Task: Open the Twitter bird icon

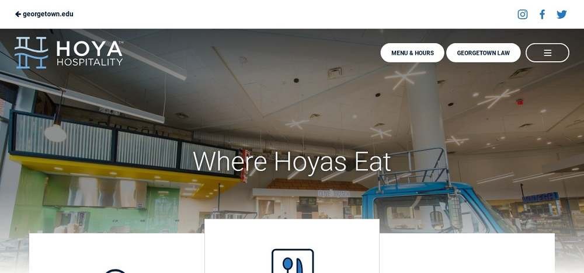Action: (562, 15)
